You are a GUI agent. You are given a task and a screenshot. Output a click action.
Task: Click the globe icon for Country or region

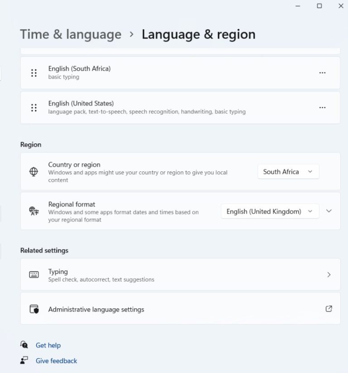click(34, 171)
